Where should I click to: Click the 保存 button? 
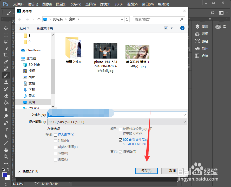tap(146, 171)
